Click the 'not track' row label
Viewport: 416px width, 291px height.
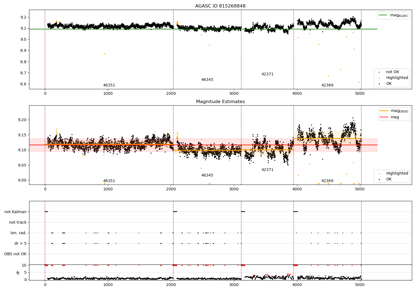pos(18,223)
